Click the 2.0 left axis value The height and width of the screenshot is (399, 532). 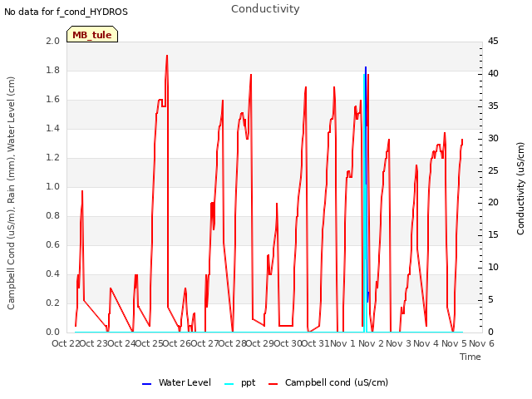pos(53,41)
